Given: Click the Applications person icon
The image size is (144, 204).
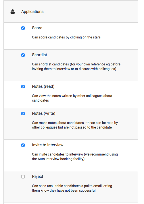Looking at the screenshot, I should (13, 11).
